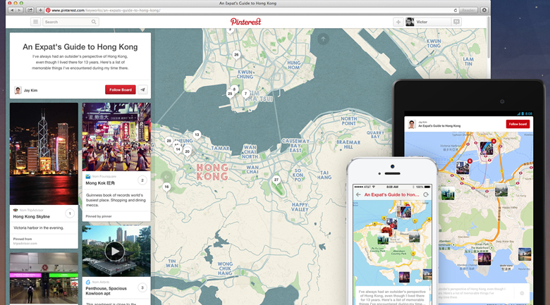Click the Reader button in address bar
This screenshot has width=550, height=305.
coord(468,10)
